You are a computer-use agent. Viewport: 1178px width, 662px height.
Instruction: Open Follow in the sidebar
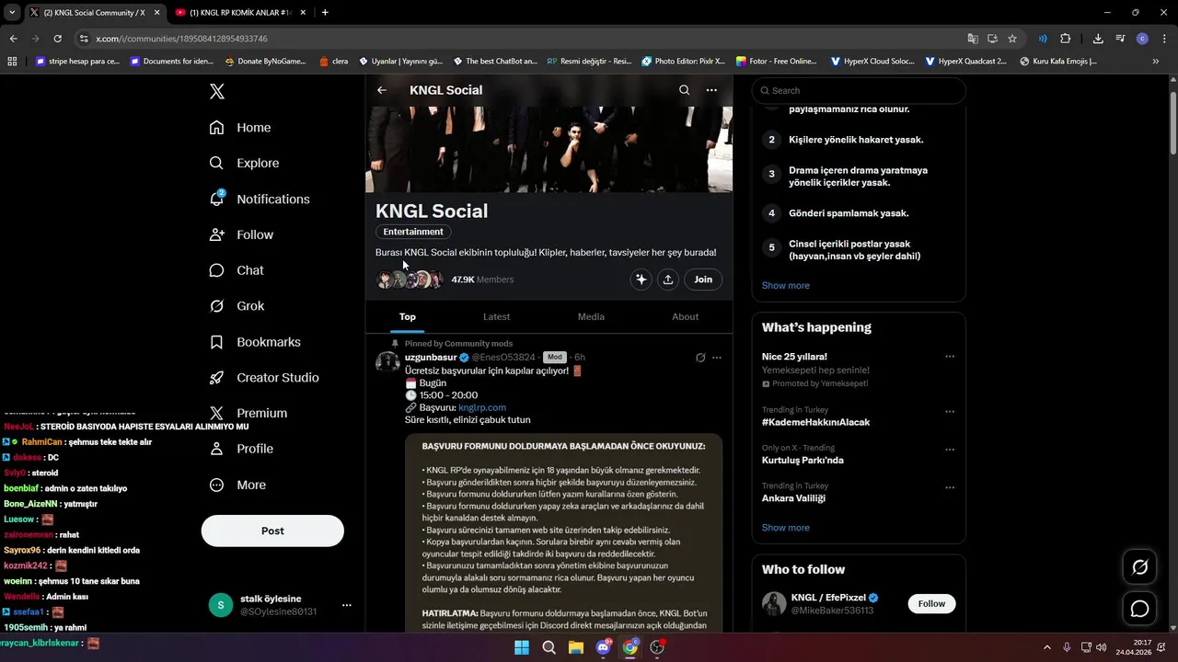[x=241, y=234]
